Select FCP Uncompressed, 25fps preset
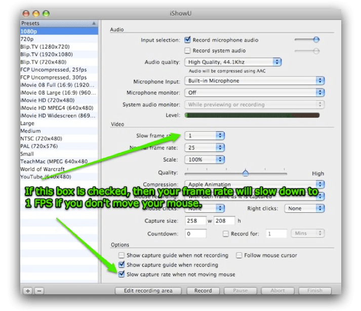This screenshot has height=311, width=361. 59,69
